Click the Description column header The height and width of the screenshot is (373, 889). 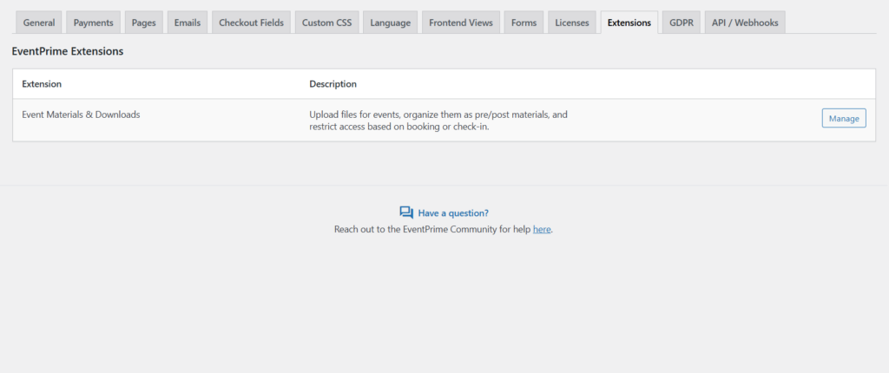tap(333, 84)
